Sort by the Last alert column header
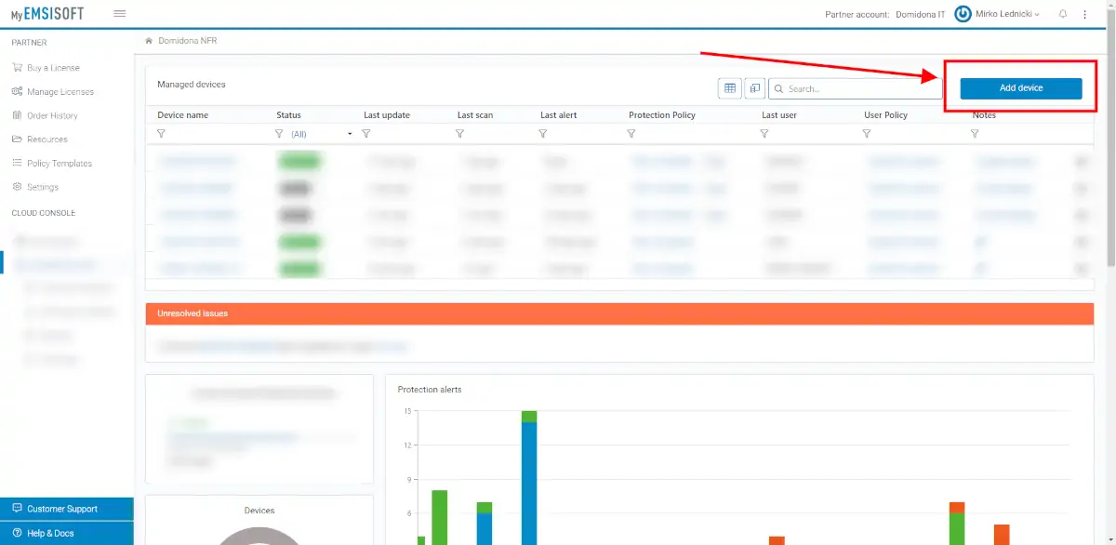Screen dimensions: 1116x545 559,115
